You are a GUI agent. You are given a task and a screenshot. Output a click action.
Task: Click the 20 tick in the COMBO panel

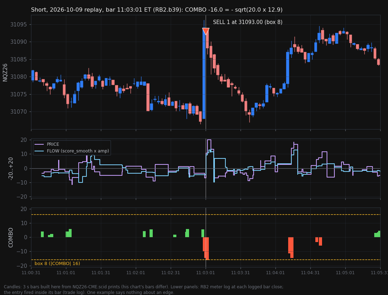pyautogui.click(x=24, y=209)
